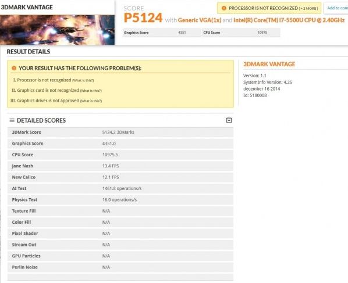Click the 'Id: 5180008' text
This screenshot has width=348, height=283.
click(255, 95)
